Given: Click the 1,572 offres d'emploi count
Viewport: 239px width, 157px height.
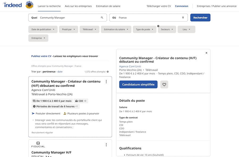Looking at the screenshot, I should click(95, 72).
